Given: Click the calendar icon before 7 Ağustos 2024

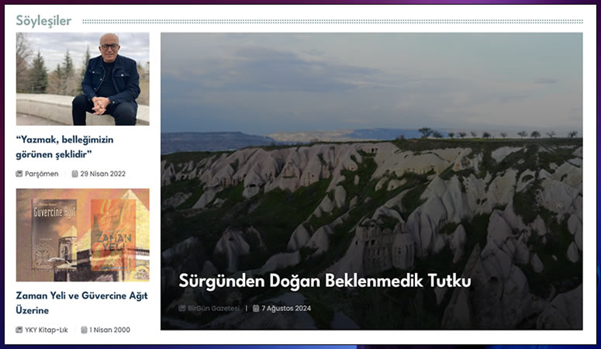Looking at the screenshot, I should 256,308.
